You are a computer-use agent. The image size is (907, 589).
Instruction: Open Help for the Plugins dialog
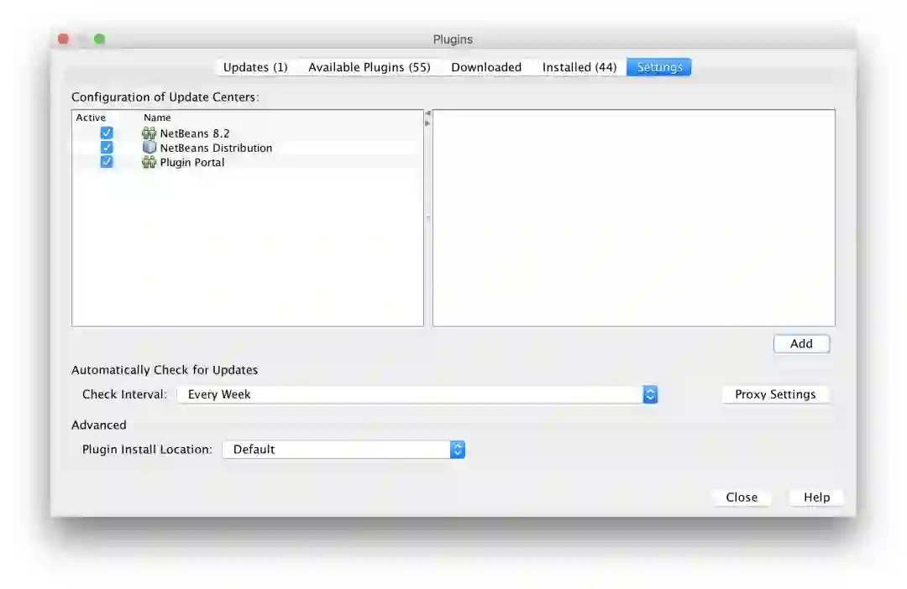click(816, 497)
